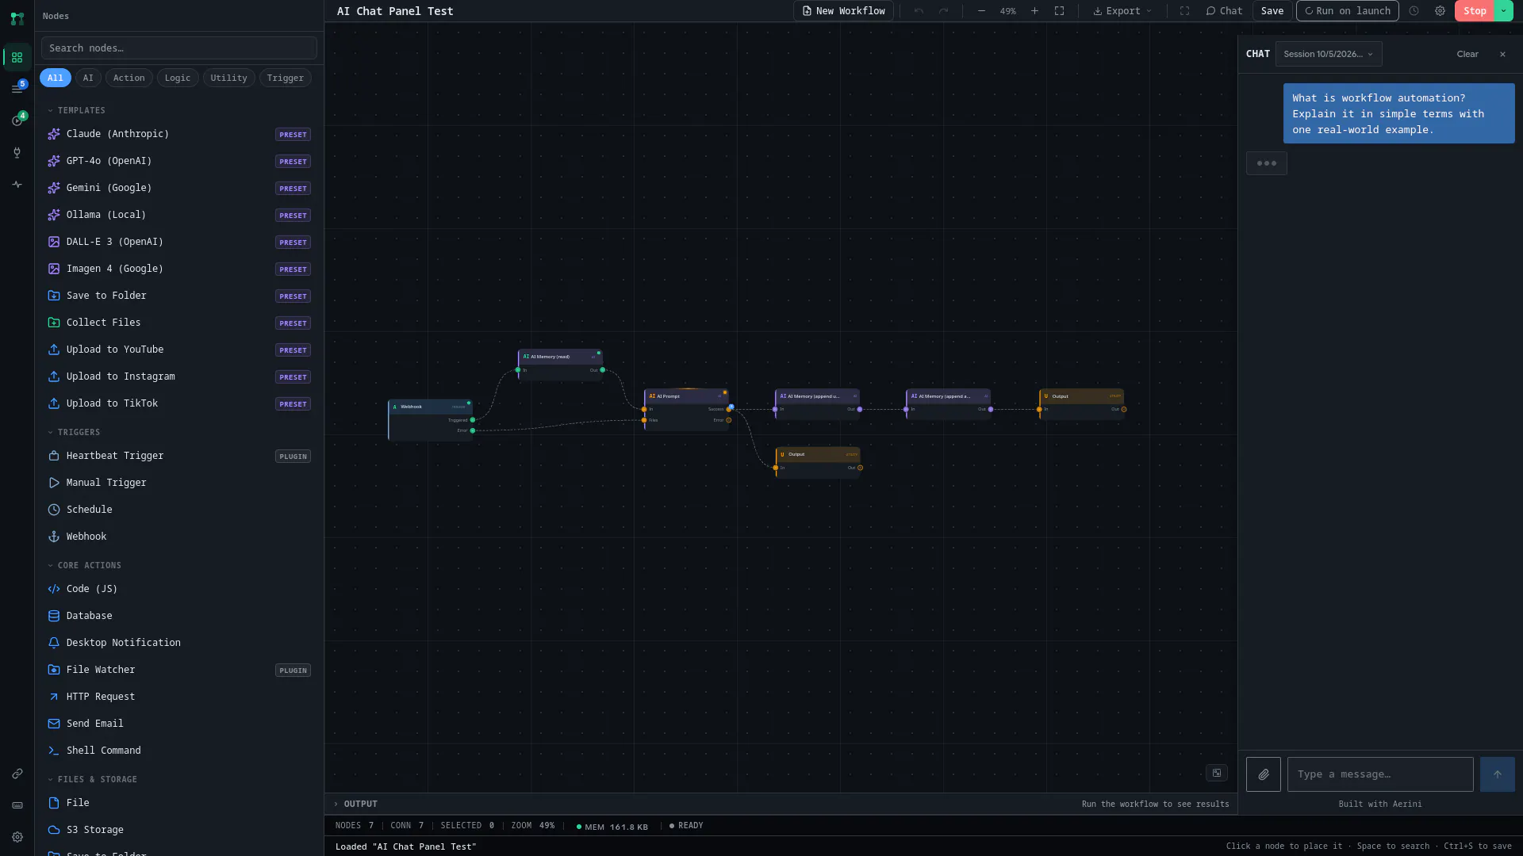Open the Export dropdown menu
The width and height of the screenshot is (1523, 856).
coord(1122,11)
